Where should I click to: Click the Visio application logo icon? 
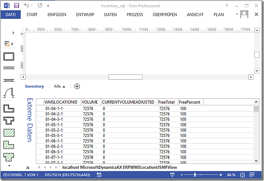tap(7, 6)
